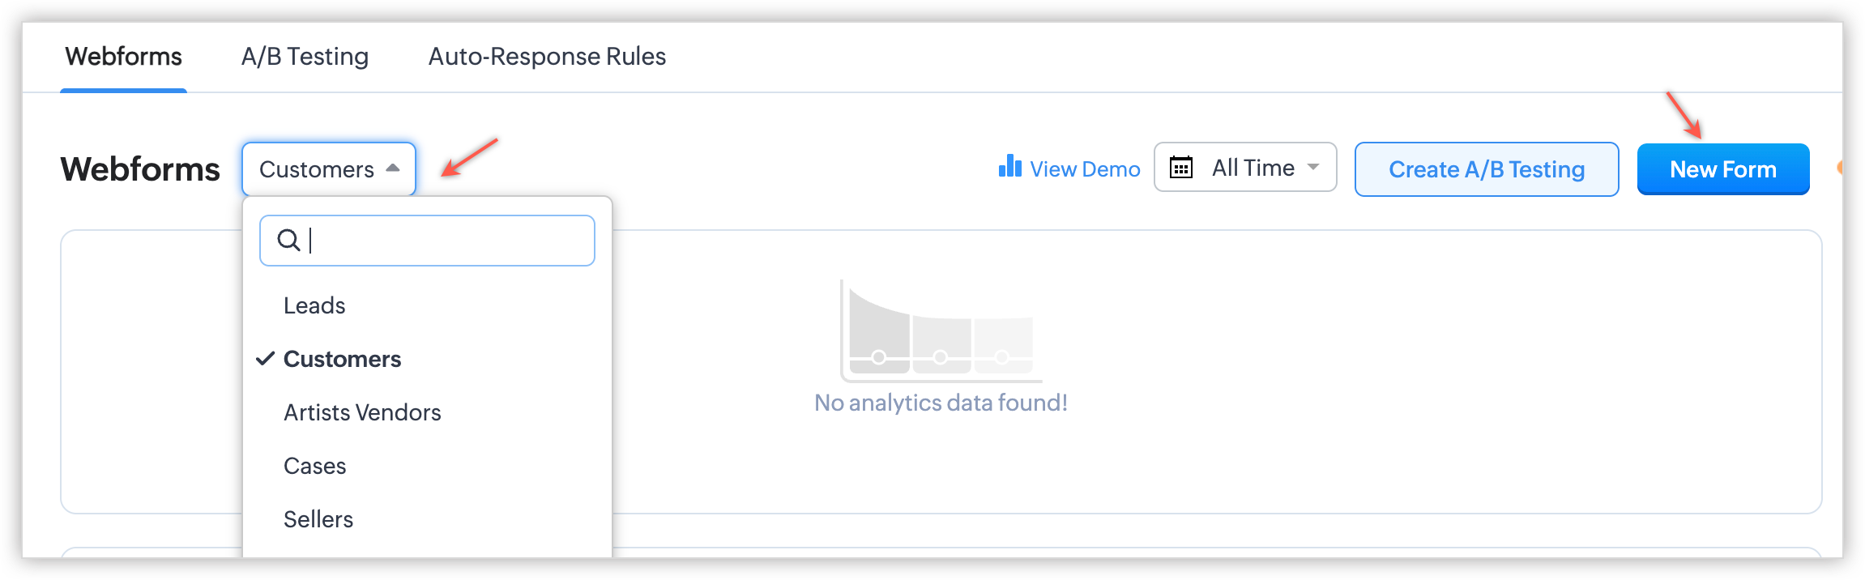Click the New Form button
This screenshot has width=1865, height=580.
pos(1722,169)
